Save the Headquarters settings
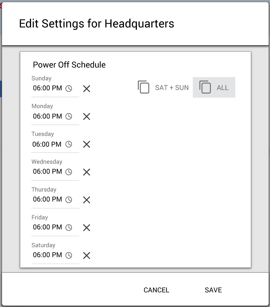Screen dimensions: 270x307 213,290
